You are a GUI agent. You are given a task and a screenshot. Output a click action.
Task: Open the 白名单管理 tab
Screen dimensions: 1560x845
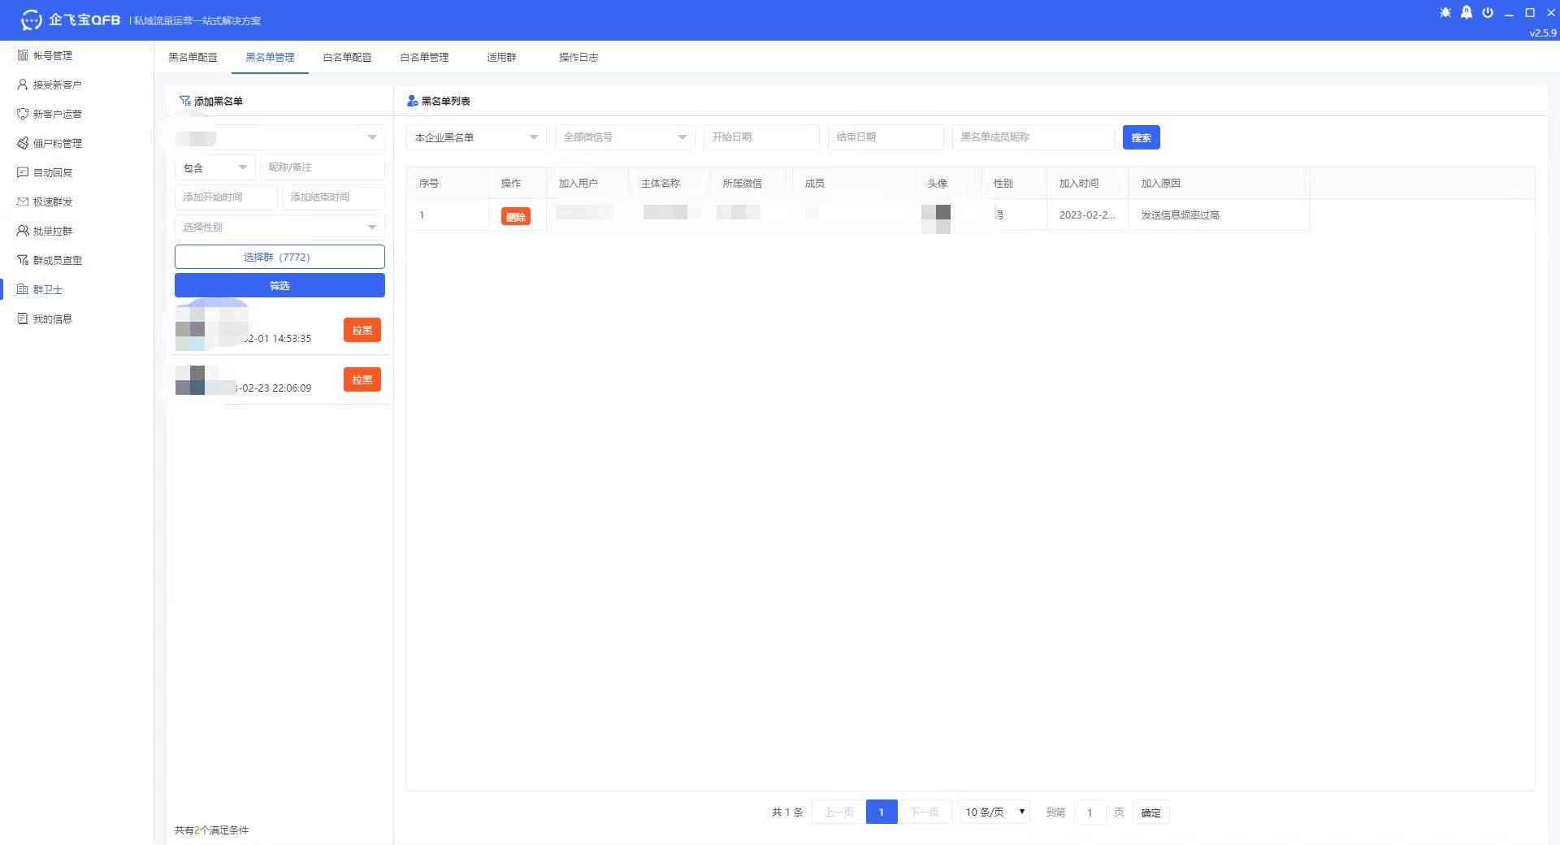coord(424,57)
